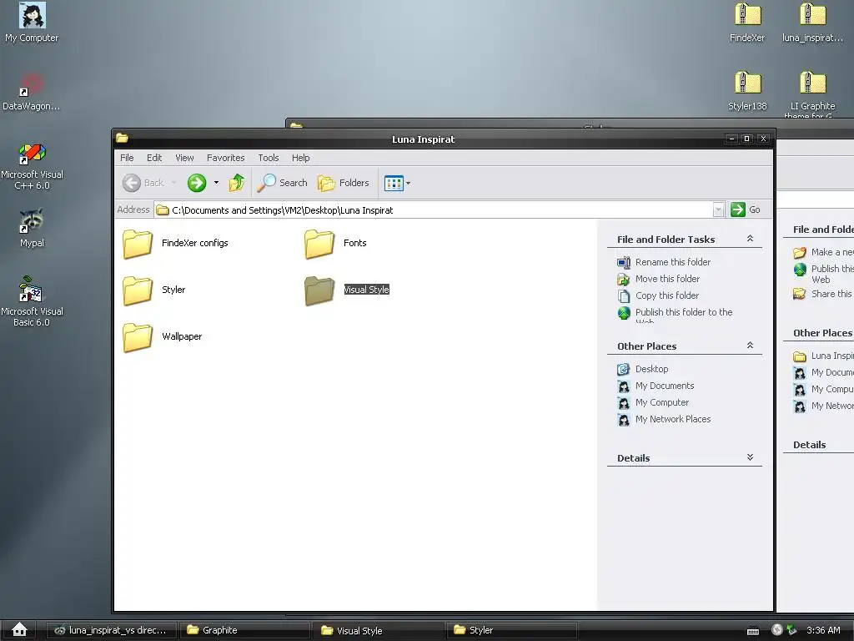Select the DataWagon desktop shortcut

[x=32, y=92]
